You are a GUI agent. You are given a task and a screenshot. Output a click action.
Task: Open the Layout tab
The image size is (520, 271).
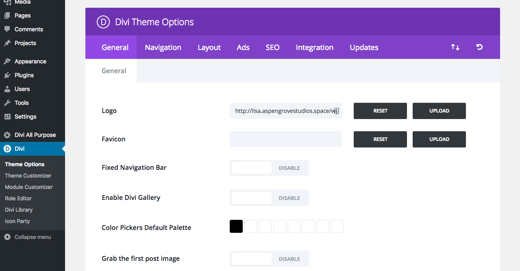click(x=209, y=47)
